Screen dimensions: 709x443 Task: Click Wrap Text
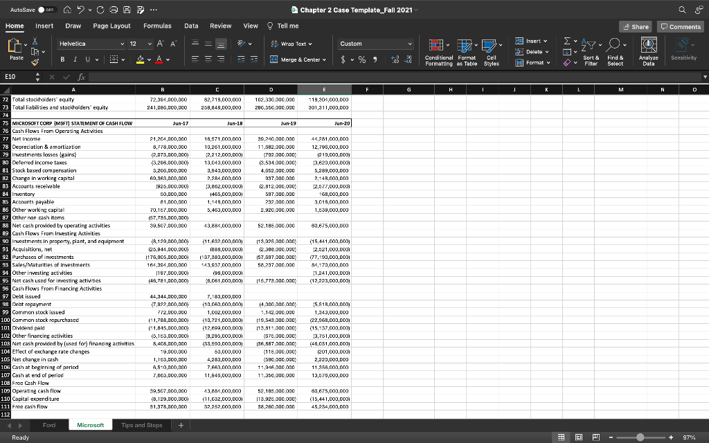pyautogui.click(x=291, y=44)
